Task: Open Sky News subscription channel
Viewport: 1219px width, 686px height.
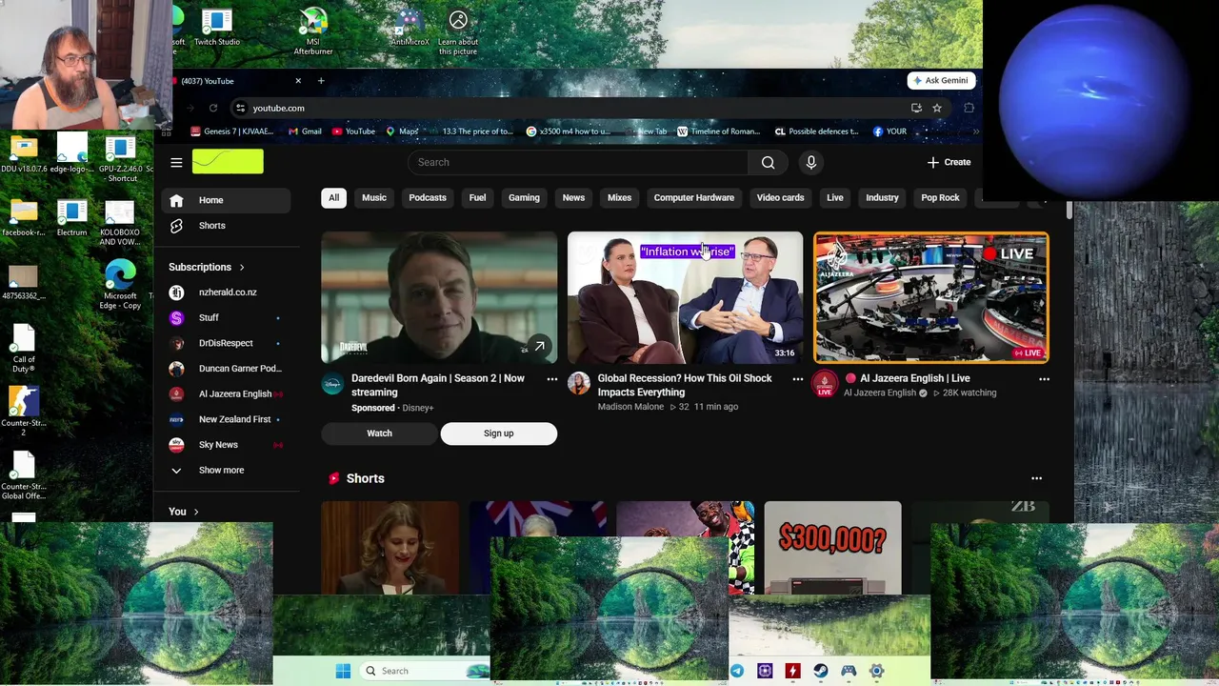Action: [224, 445]
